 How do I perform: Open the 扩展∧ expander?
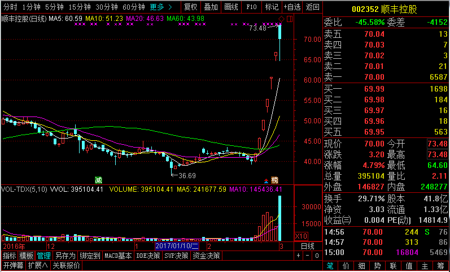[x=38, y=265]
